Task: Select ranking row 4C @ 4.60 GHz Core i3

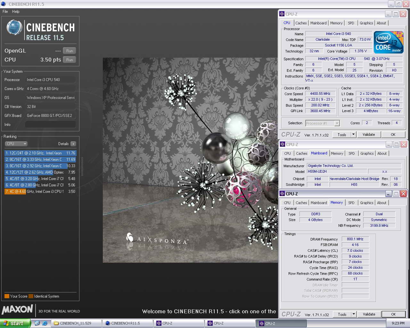Action: pyautogui.click(x=40, y=192)
